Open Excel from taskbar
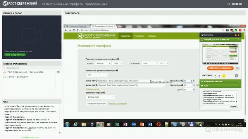The height and width of the screenshot is (139, 248). (x=117, y=124)
